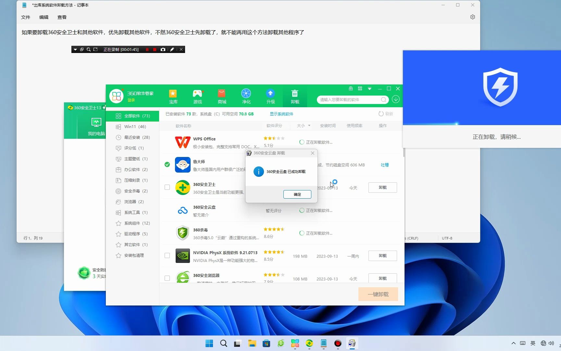Open the 游戏 section in 360软件管家
Image resolution: width=561 pixels, height=351 pixels.
click(197, 96)
